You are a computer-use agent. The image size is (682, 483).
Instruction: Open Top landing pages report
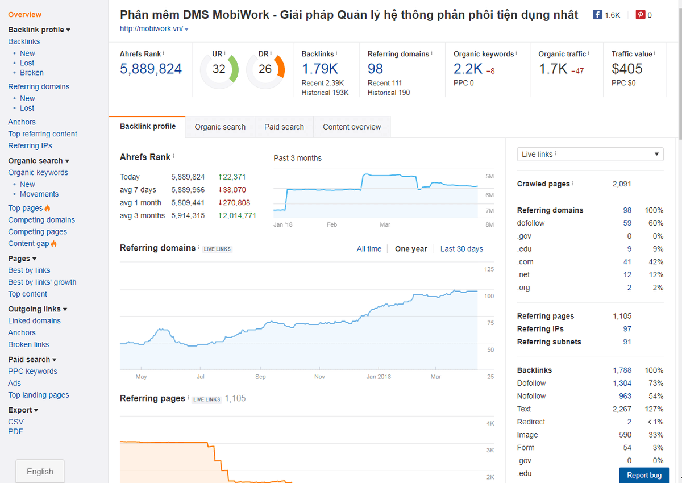pos(39,395)
